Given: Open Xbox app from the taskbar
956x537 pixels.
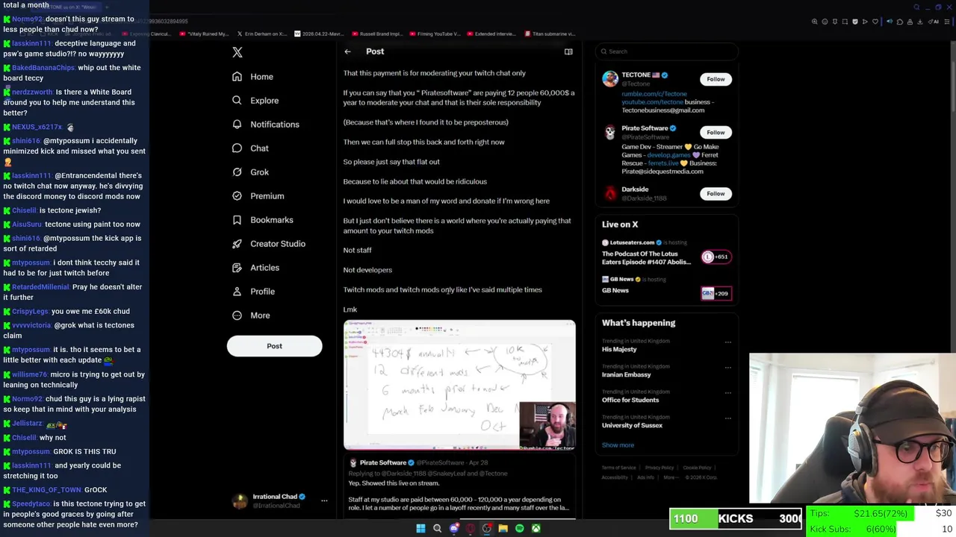Looking at the screenshot, I should pos(536,528).
